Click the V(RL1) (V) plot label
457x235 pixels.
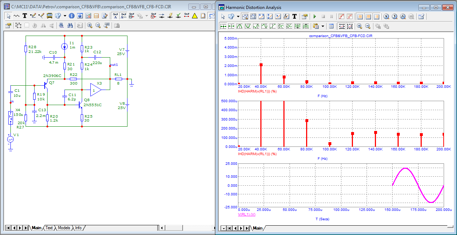pos(247,214)
